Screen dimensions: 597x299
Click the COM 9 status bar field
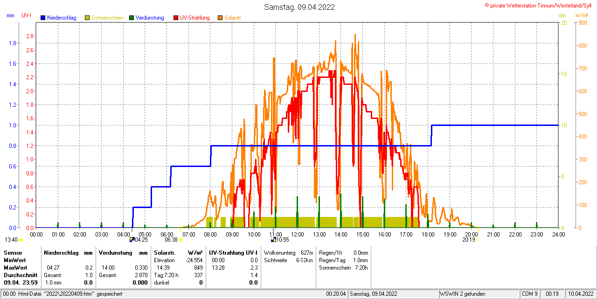[x=530, y=294]
